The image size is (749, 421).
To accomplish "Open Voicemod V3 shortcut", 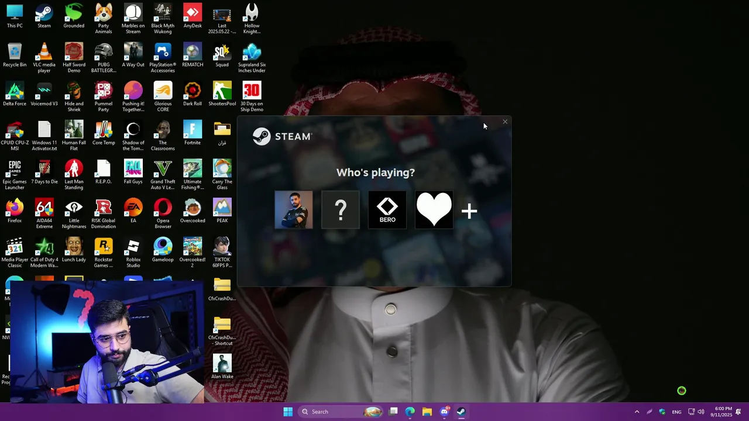I will point(44,94).
